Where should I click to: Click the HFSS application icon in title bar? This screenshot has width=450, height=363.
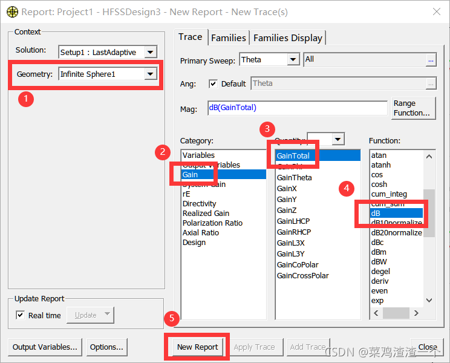tap(12, 12)
